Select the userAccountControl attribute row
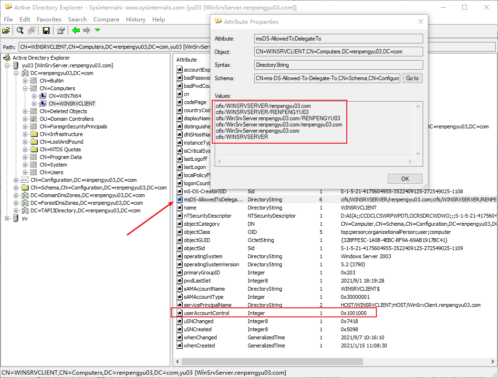The height and width of the screenshot is (378, 498). [x=337, y=313]
